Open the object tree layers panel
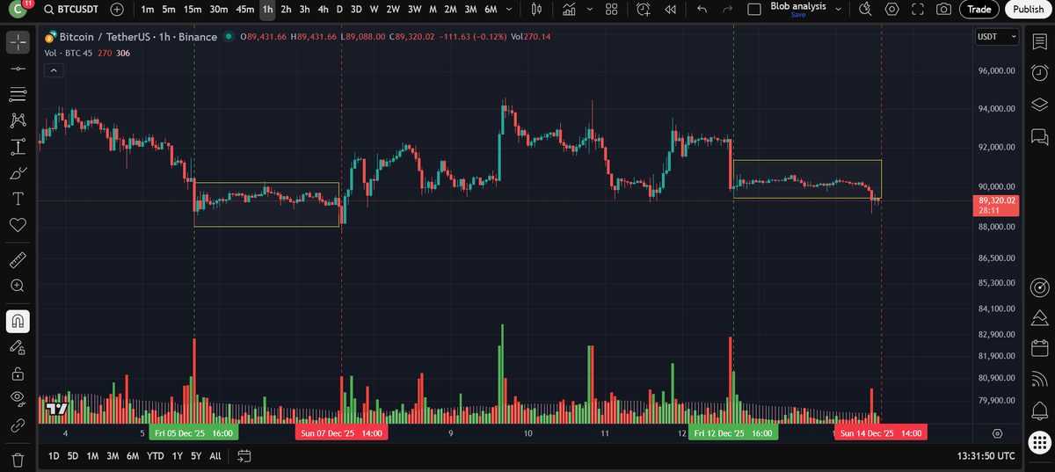1055x472 pixels. click(x=1038, y=105)
